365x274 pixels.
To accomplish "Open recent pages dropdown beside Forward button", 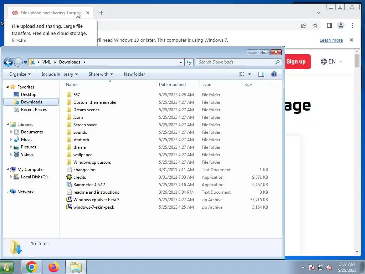I will [x=25, y=62].
